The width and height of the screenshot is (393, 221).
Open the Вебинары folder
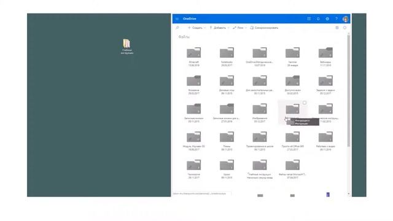325,53
